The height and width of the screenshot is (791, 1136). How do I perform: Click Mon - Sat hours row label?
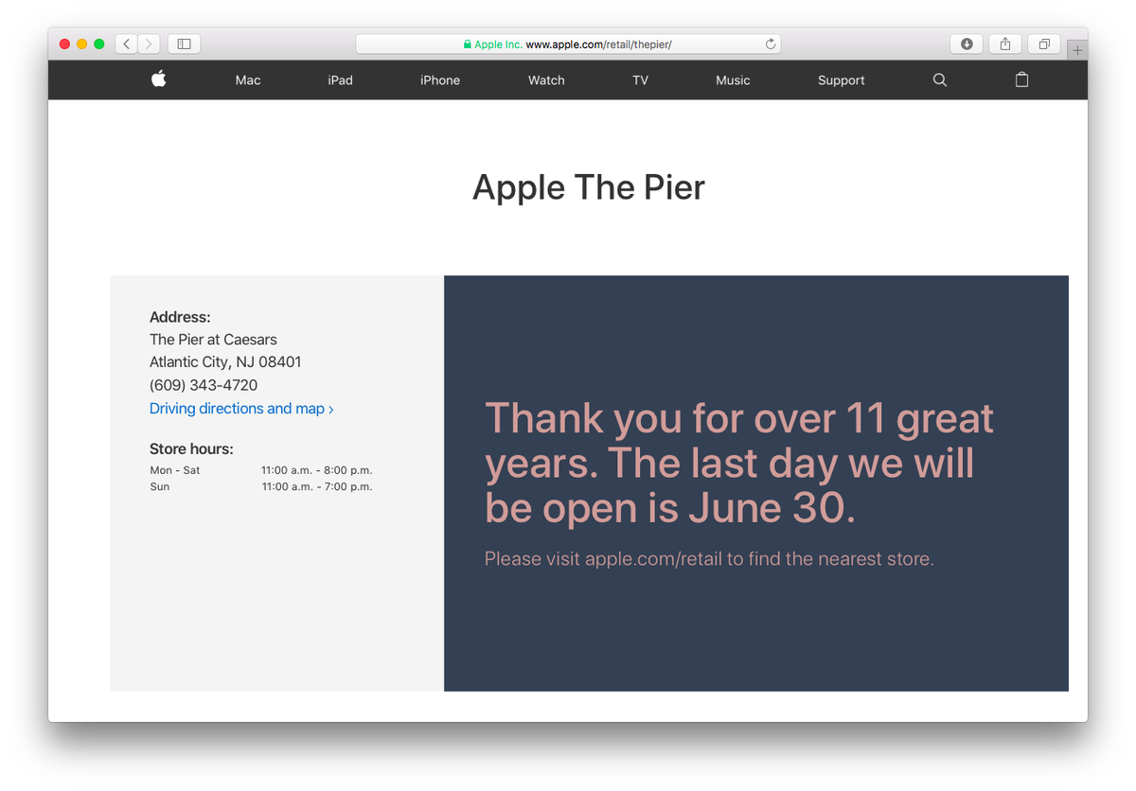[175, 470]
